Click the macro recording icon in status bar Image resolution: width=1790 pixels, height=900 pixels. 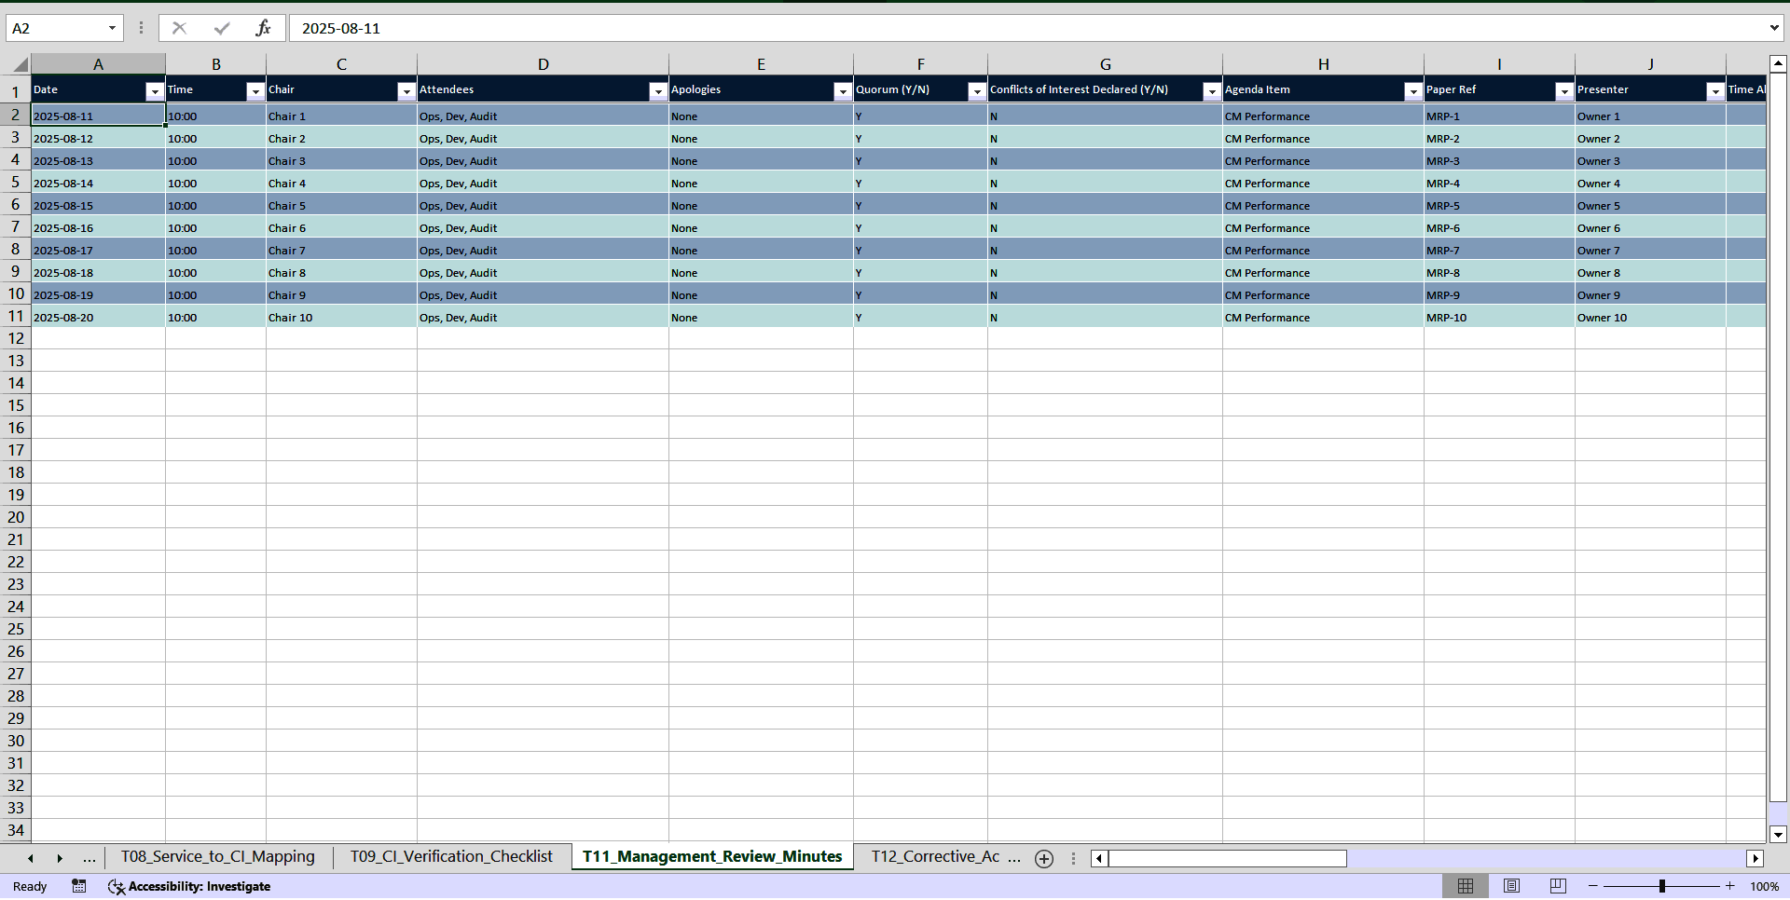[79, 886]
